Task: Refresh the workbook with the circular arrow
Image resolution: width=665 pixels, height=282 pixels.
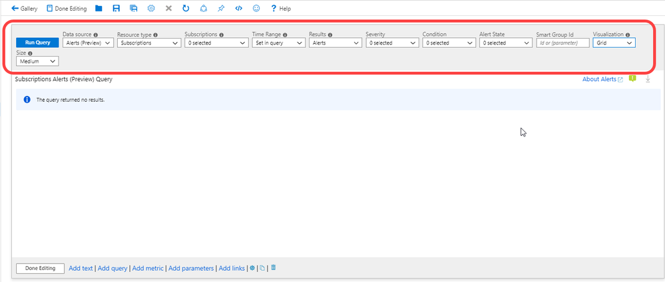Action: tap(186, 9)
